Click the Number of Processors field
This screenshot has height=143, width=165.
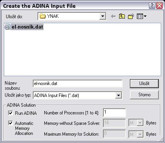pos(114,112)
